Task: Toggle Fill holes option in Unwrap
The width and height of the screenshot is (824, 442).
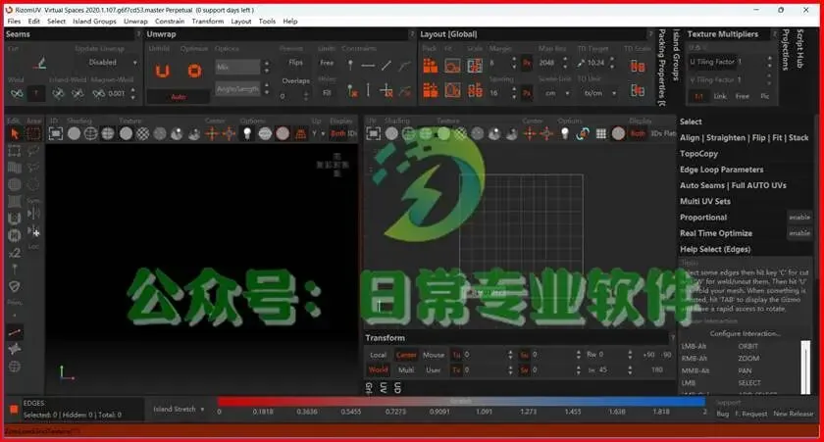Action: click(327, 93)
